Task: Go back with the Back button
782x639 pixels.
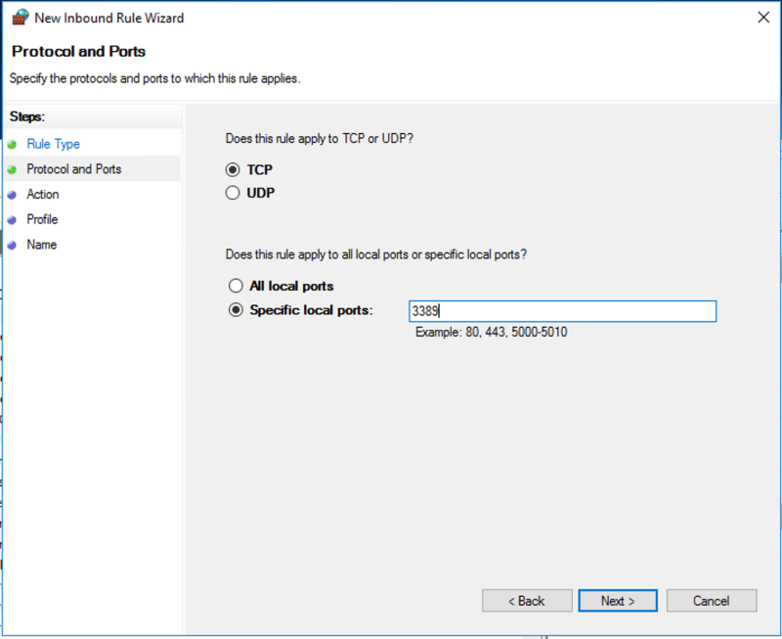Action: (x=527, y=601)
